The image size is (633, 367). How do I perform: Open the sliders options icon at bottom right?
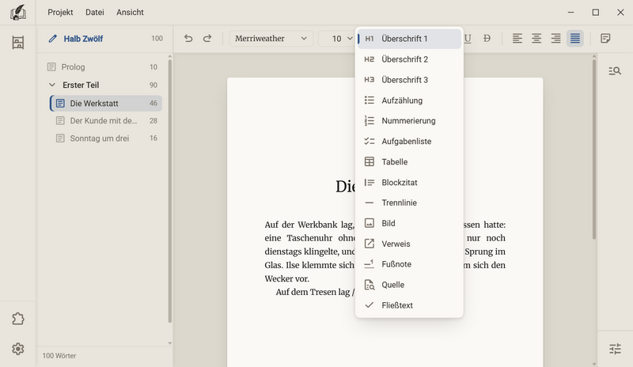615,349
